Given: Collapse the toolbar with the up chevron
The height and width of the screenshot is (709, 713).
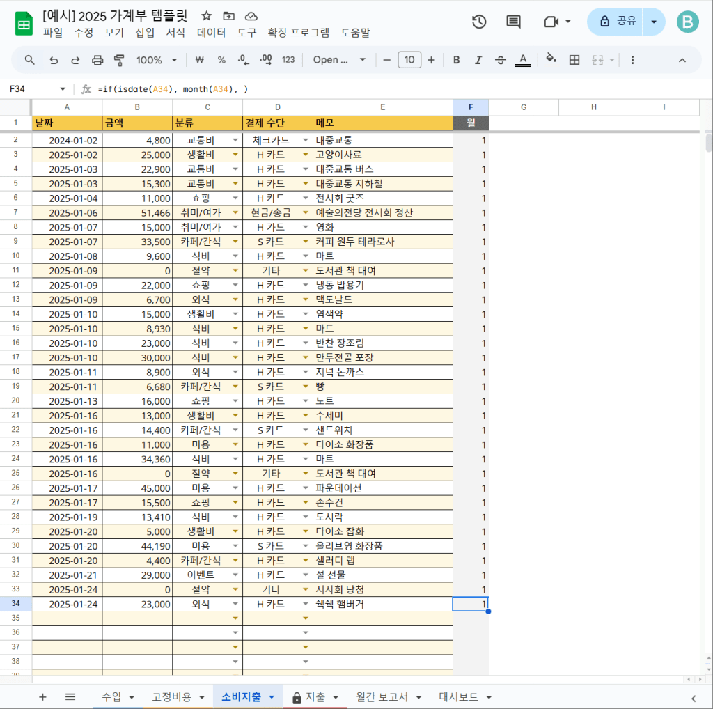Looking at the screenshot, I should click(x=682, y=60).
